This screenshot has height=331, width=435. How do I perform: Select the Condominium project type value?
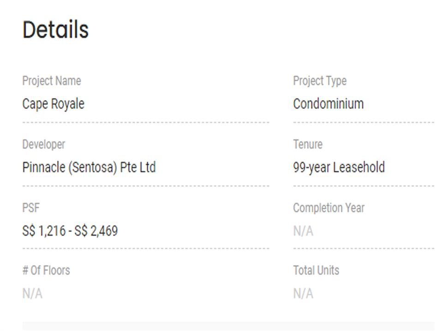coord(328,104)
